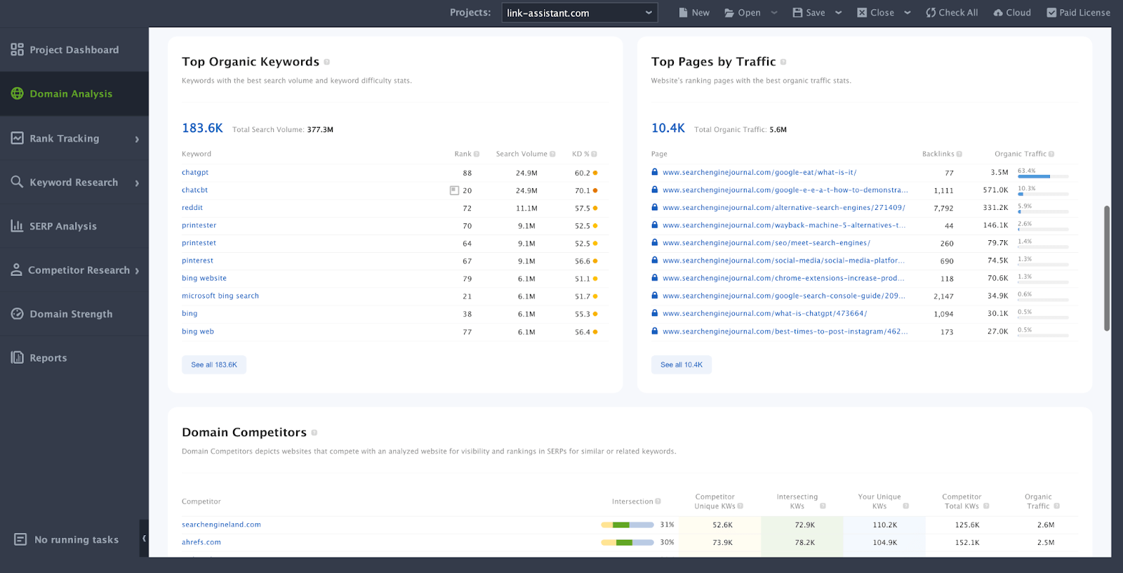Expand the Open button dropdown arrow
1123x573 pixels.
[774, 13]
